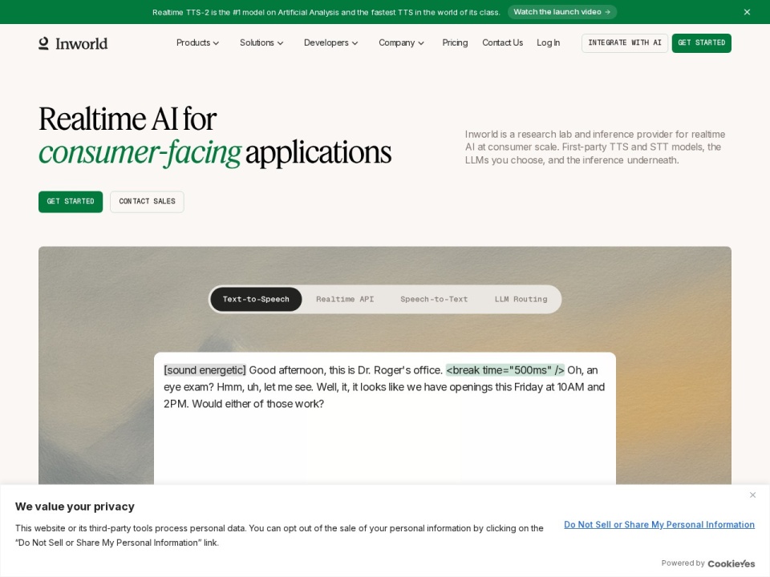
Task: Click the "consumer-facing" headline text
Action: (x=140, y=152)
